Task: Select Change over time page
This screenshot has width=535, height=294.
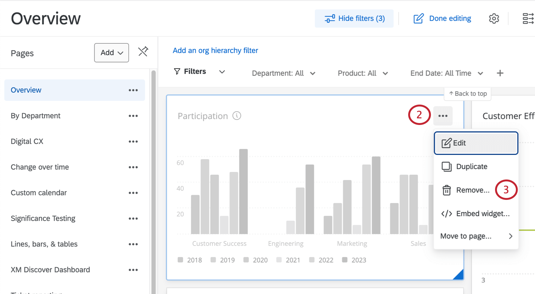Action: [x=40, y=167]
